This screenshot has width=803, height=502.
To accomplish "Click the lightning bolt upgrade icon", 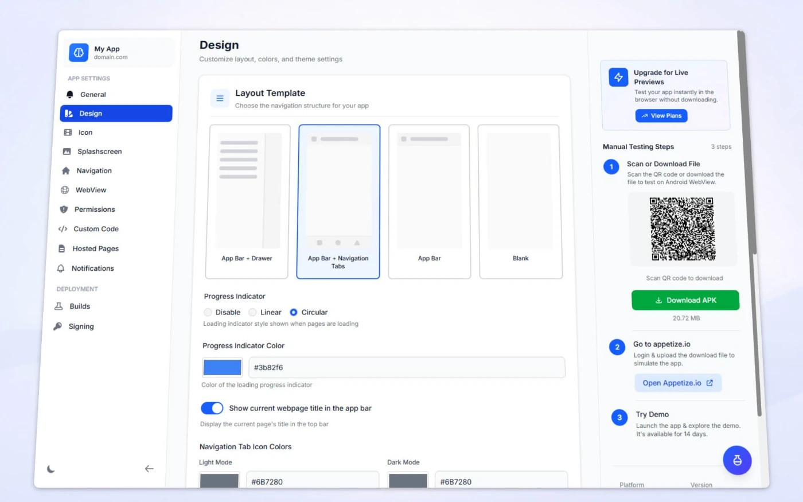I will coord(618,77).
